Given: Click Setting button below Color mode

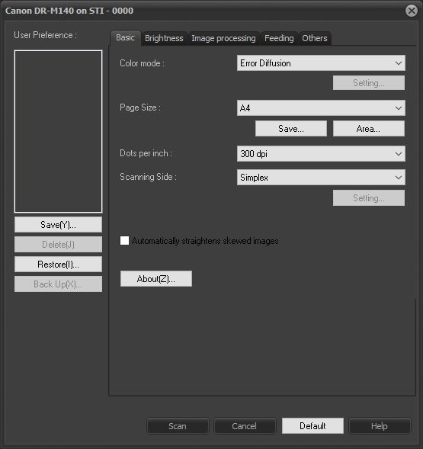Looking at the screenshot, I should click(369, 83).
